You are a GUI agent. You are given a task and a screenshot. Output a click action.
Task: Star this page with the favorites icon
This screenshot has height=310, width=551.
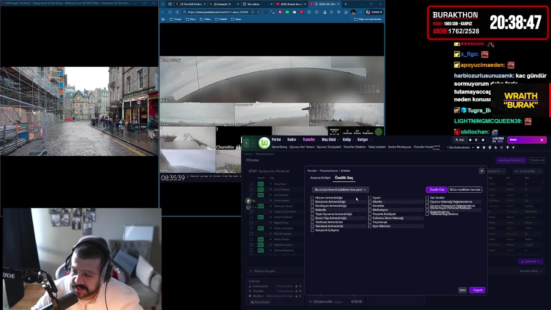(x=258, y=12)
